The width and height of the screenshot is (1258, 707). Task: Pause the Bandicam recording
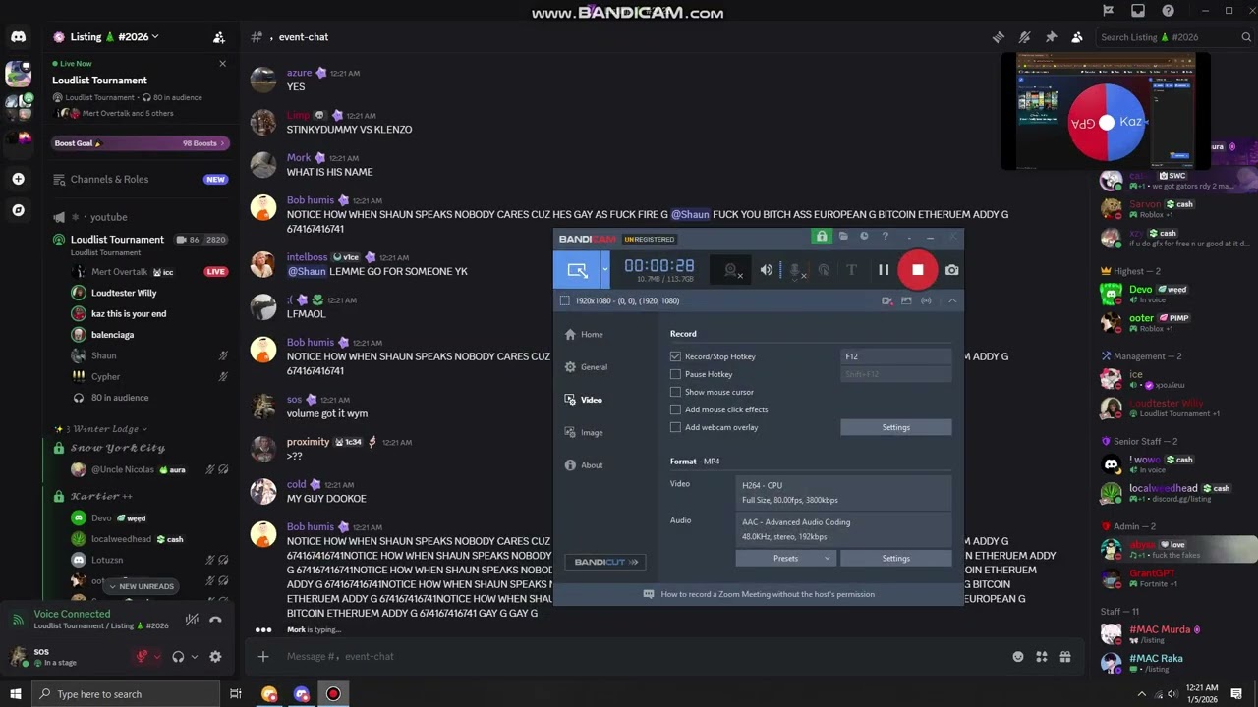click(x=884, y=270)
